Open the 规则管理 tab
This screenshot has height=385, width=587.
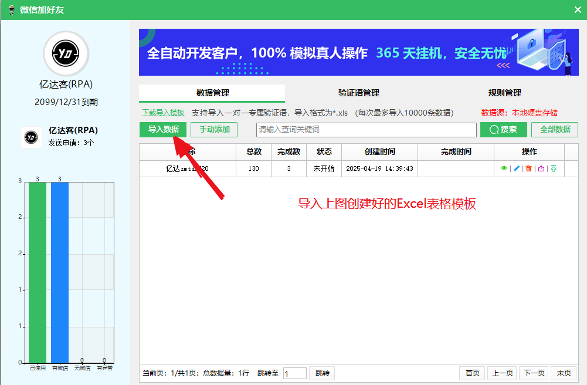point(504,93)
